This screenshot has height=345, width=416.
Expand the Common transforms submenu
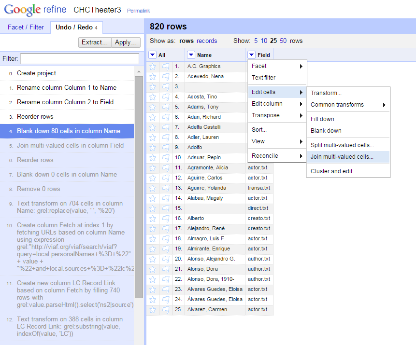click(348, 105)
